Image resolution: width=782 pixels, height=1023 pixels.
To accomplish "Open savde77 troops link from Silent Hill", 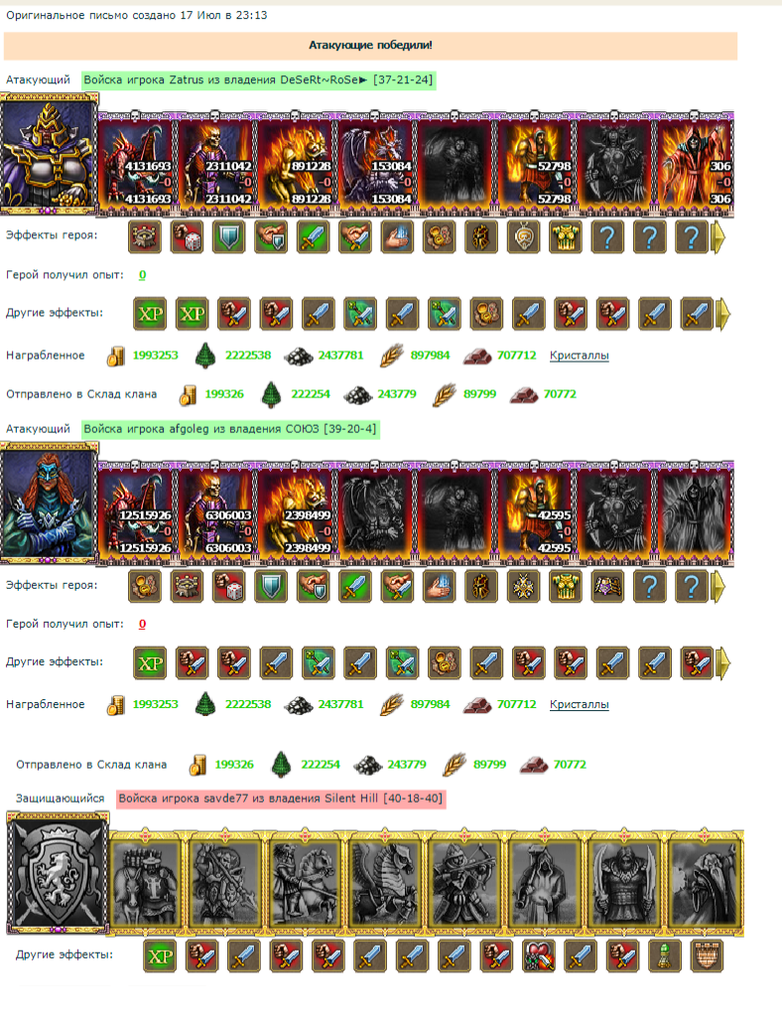I will point(281,799).
